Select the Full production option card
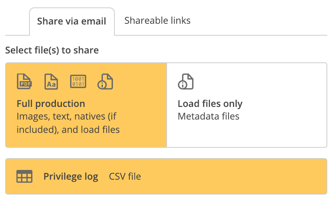The width and height of the screenshot is (331, 199). pos(86,105)
